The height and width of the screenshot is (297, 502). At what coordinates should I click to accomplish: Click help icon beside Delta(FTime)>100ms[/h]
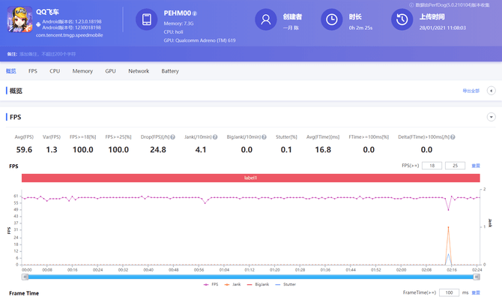pos(453,137)
